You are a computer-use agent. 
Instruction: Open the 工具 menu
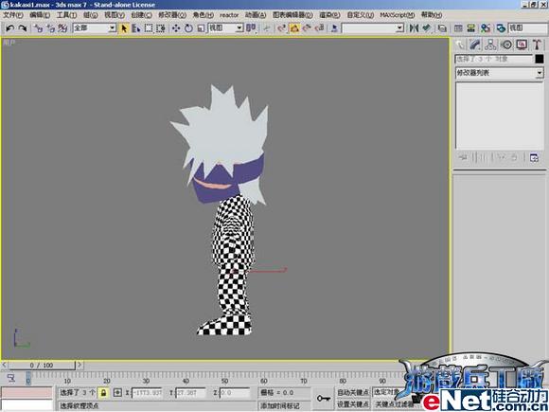point(66,15)
